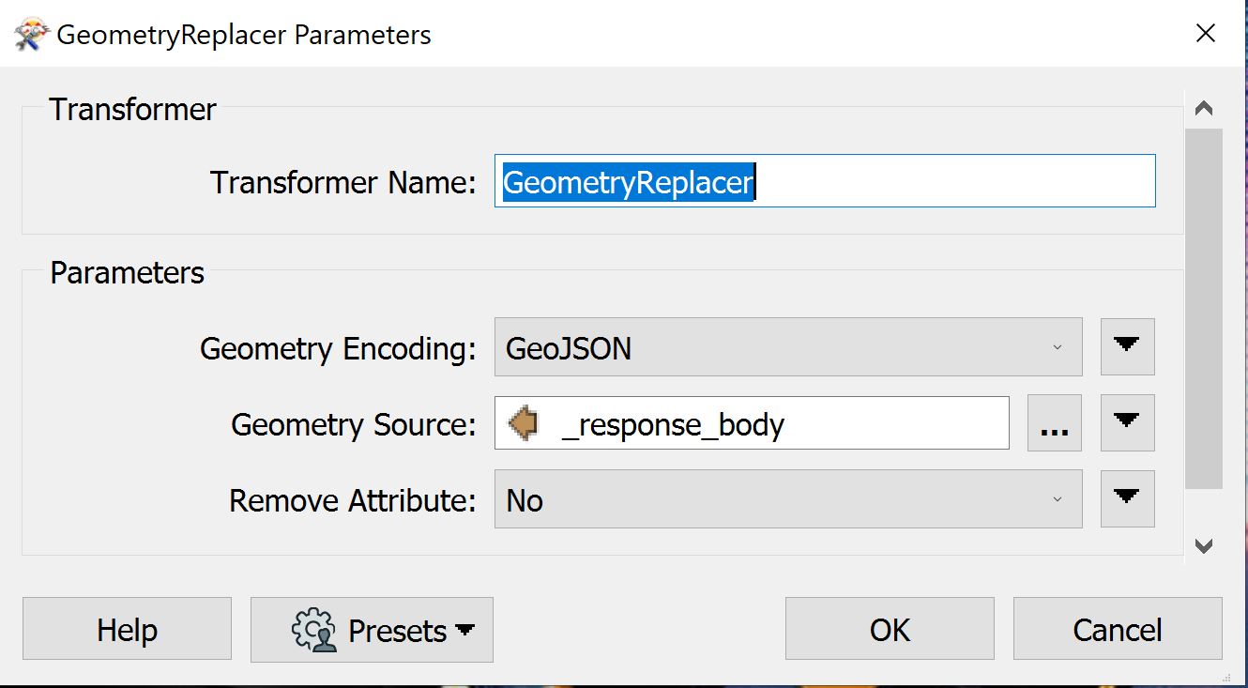The width and height of the screenshot is (1248, 688).
Task: Click the FME GeometryReplacer title bar icon
Action: (x=31, y=35)
